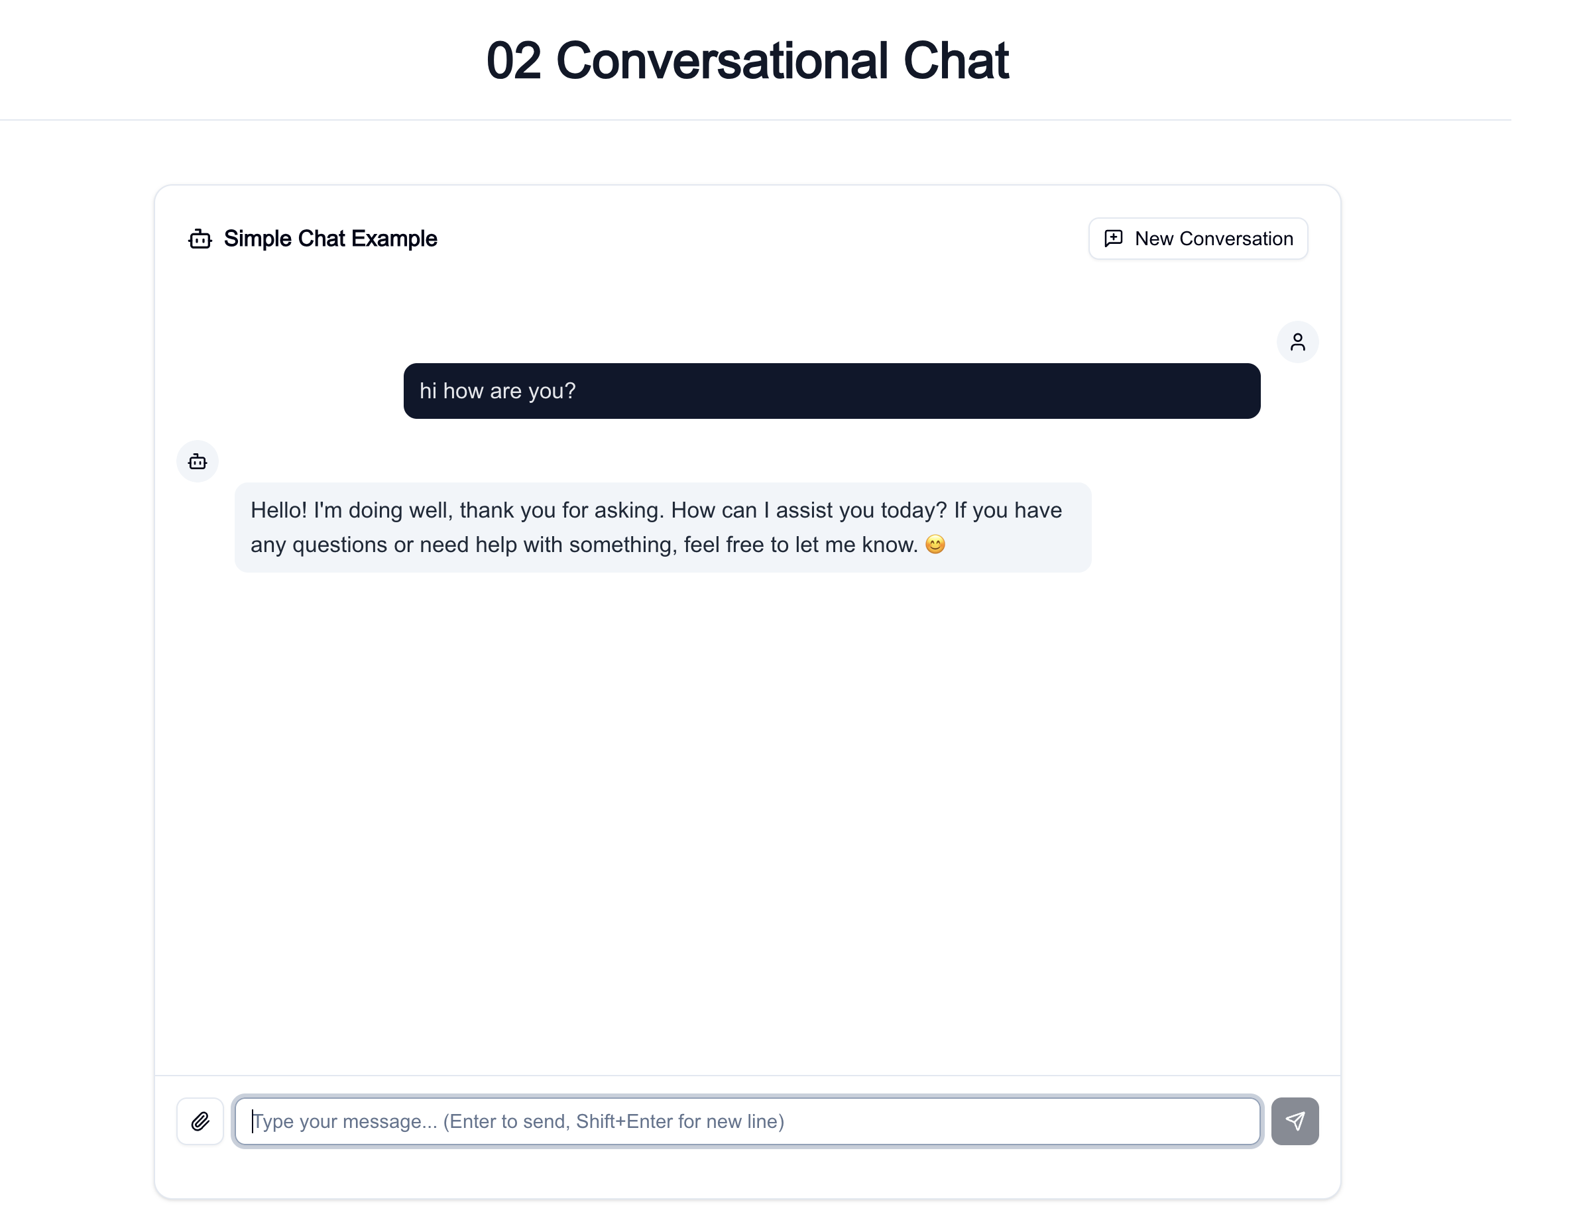
Task: Click the Simple Chat Example header text
Action: (x=329, y=239)
